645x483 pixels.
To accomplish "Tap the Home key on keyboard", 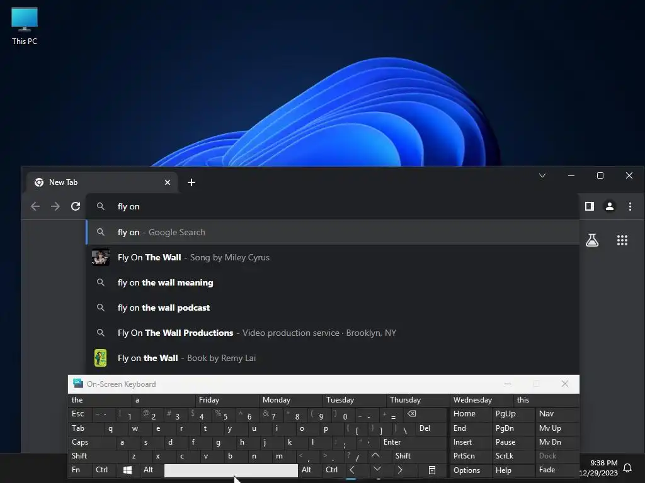I will [470, 414].
